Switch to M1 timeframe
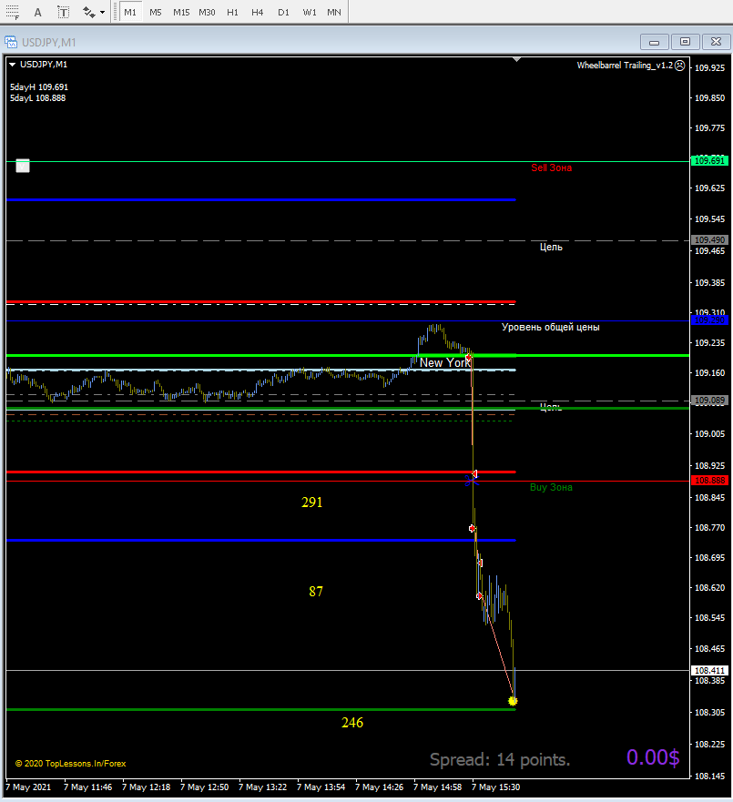733x802 pixels. click(130, 12)
